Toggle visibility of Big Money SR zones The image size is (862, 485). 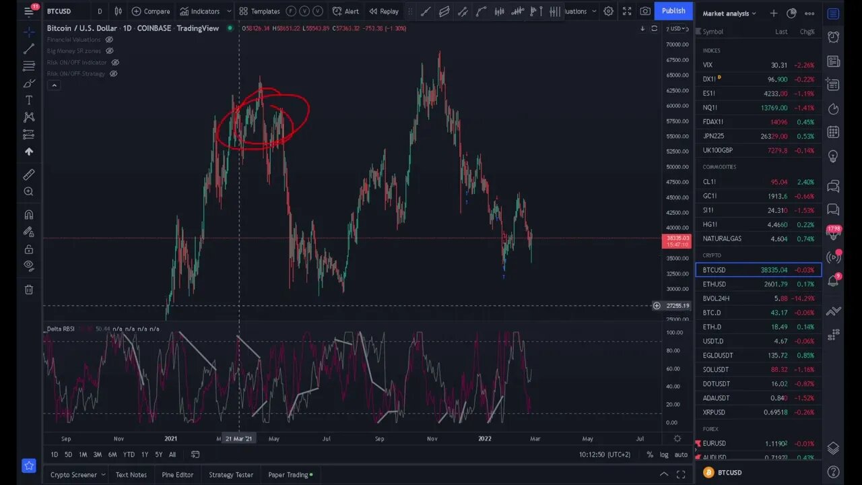pos(110,51)
